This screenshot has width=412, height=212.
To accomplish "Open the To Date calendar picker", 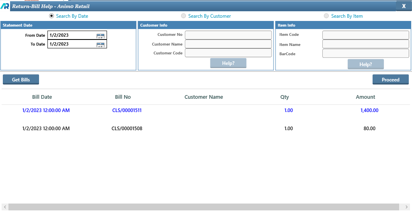I will (x=100, y=45).
